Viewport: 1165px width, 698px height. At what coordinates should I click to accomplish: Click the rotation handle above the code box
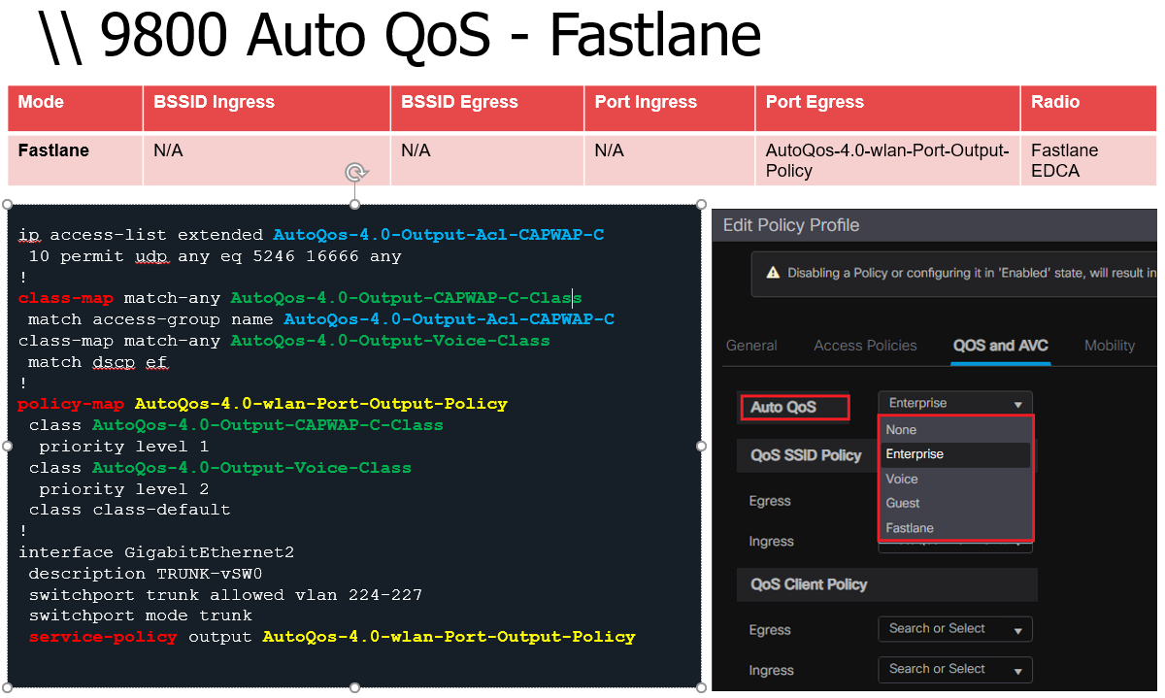pos(356,173)
